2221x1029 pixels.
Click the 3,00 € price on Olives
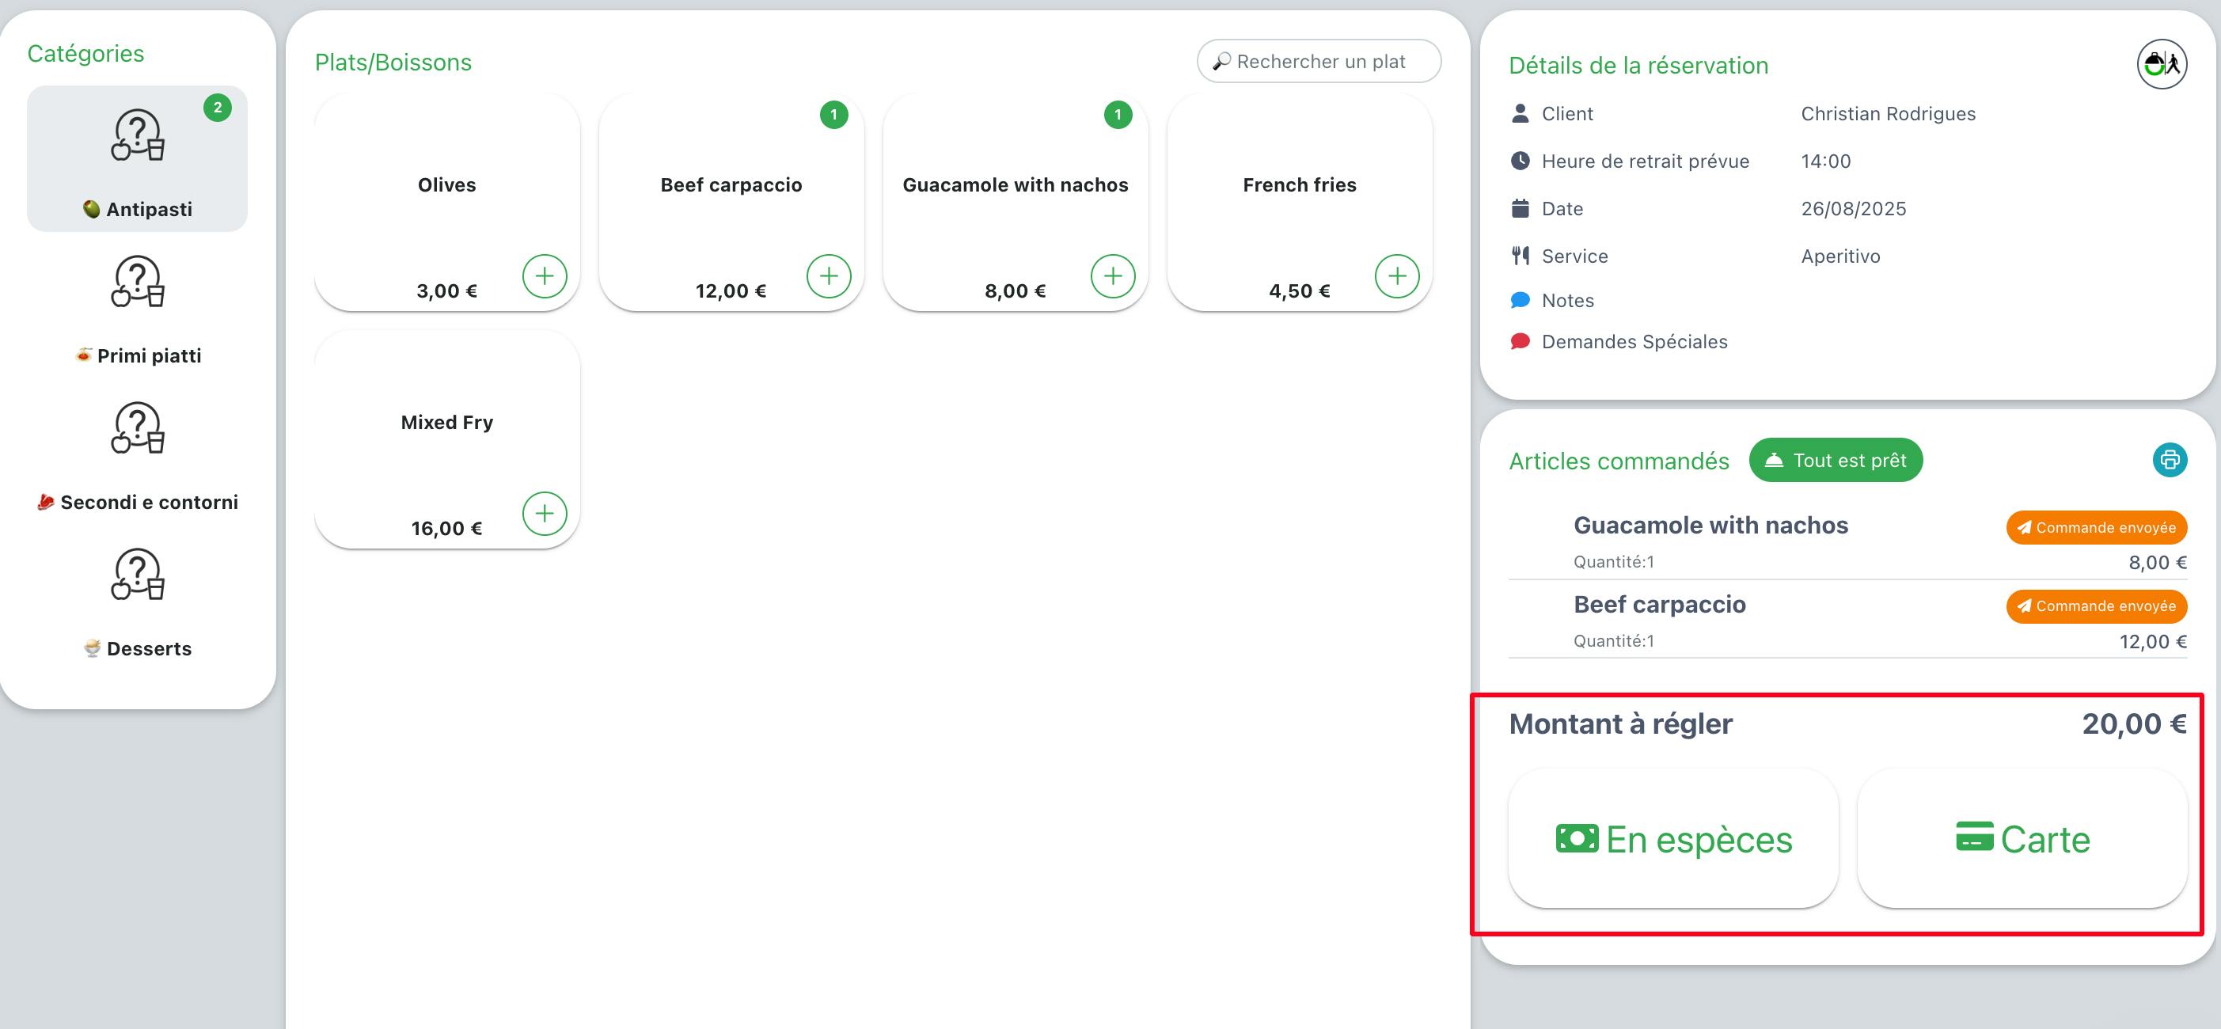(446, 290)
